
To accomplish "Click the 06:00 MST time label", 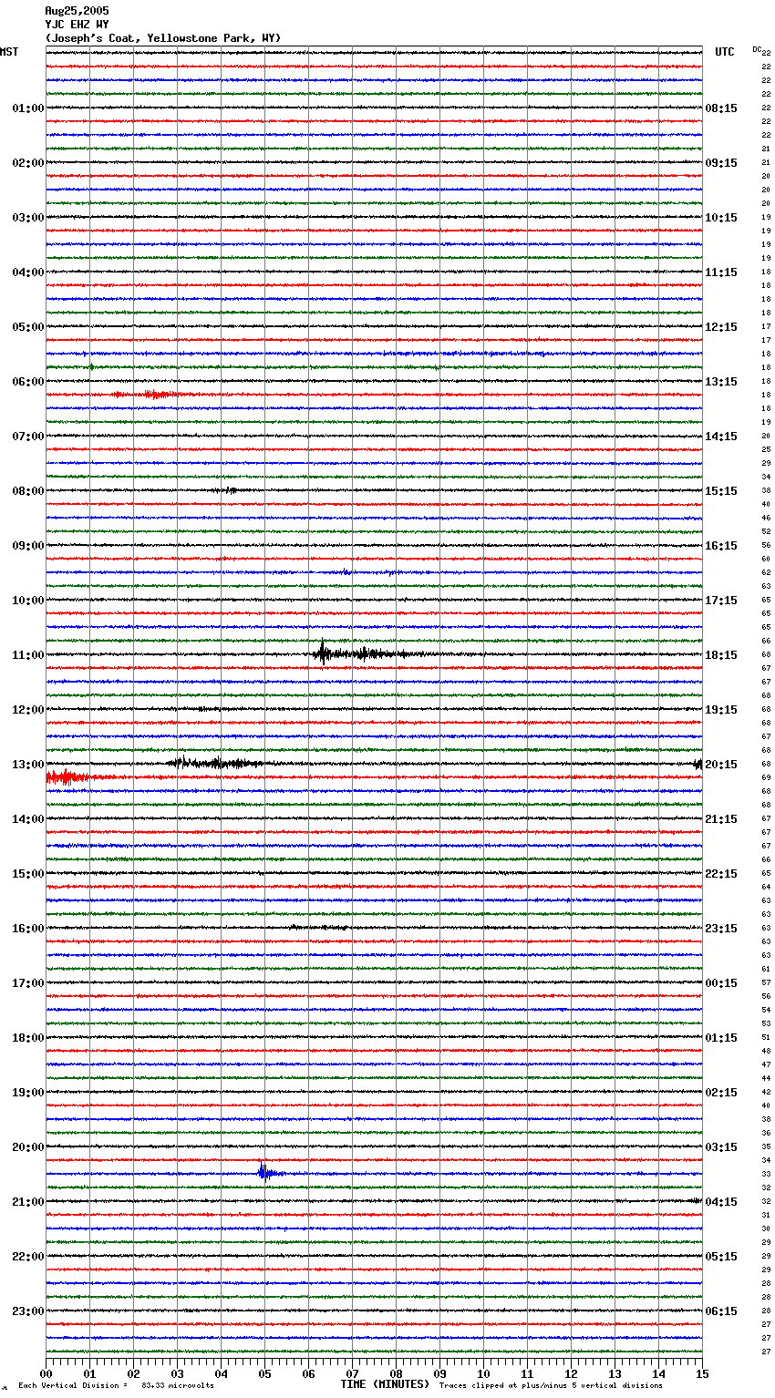I will coord(28,382).
